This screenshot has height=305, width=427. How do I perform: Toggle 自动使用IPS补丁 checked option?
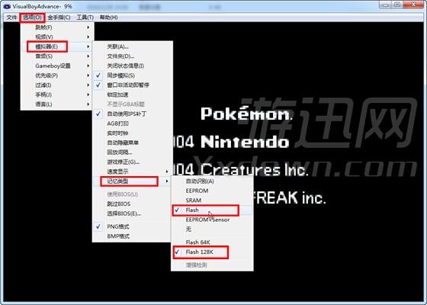tap(133, 114)
